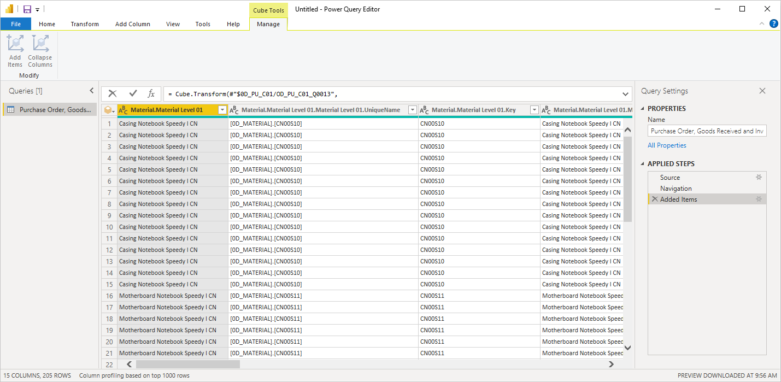Image resolution: width=781 pixels, height=382 pixels.
Task: Open the All Properties link
Action: point(667,145)
